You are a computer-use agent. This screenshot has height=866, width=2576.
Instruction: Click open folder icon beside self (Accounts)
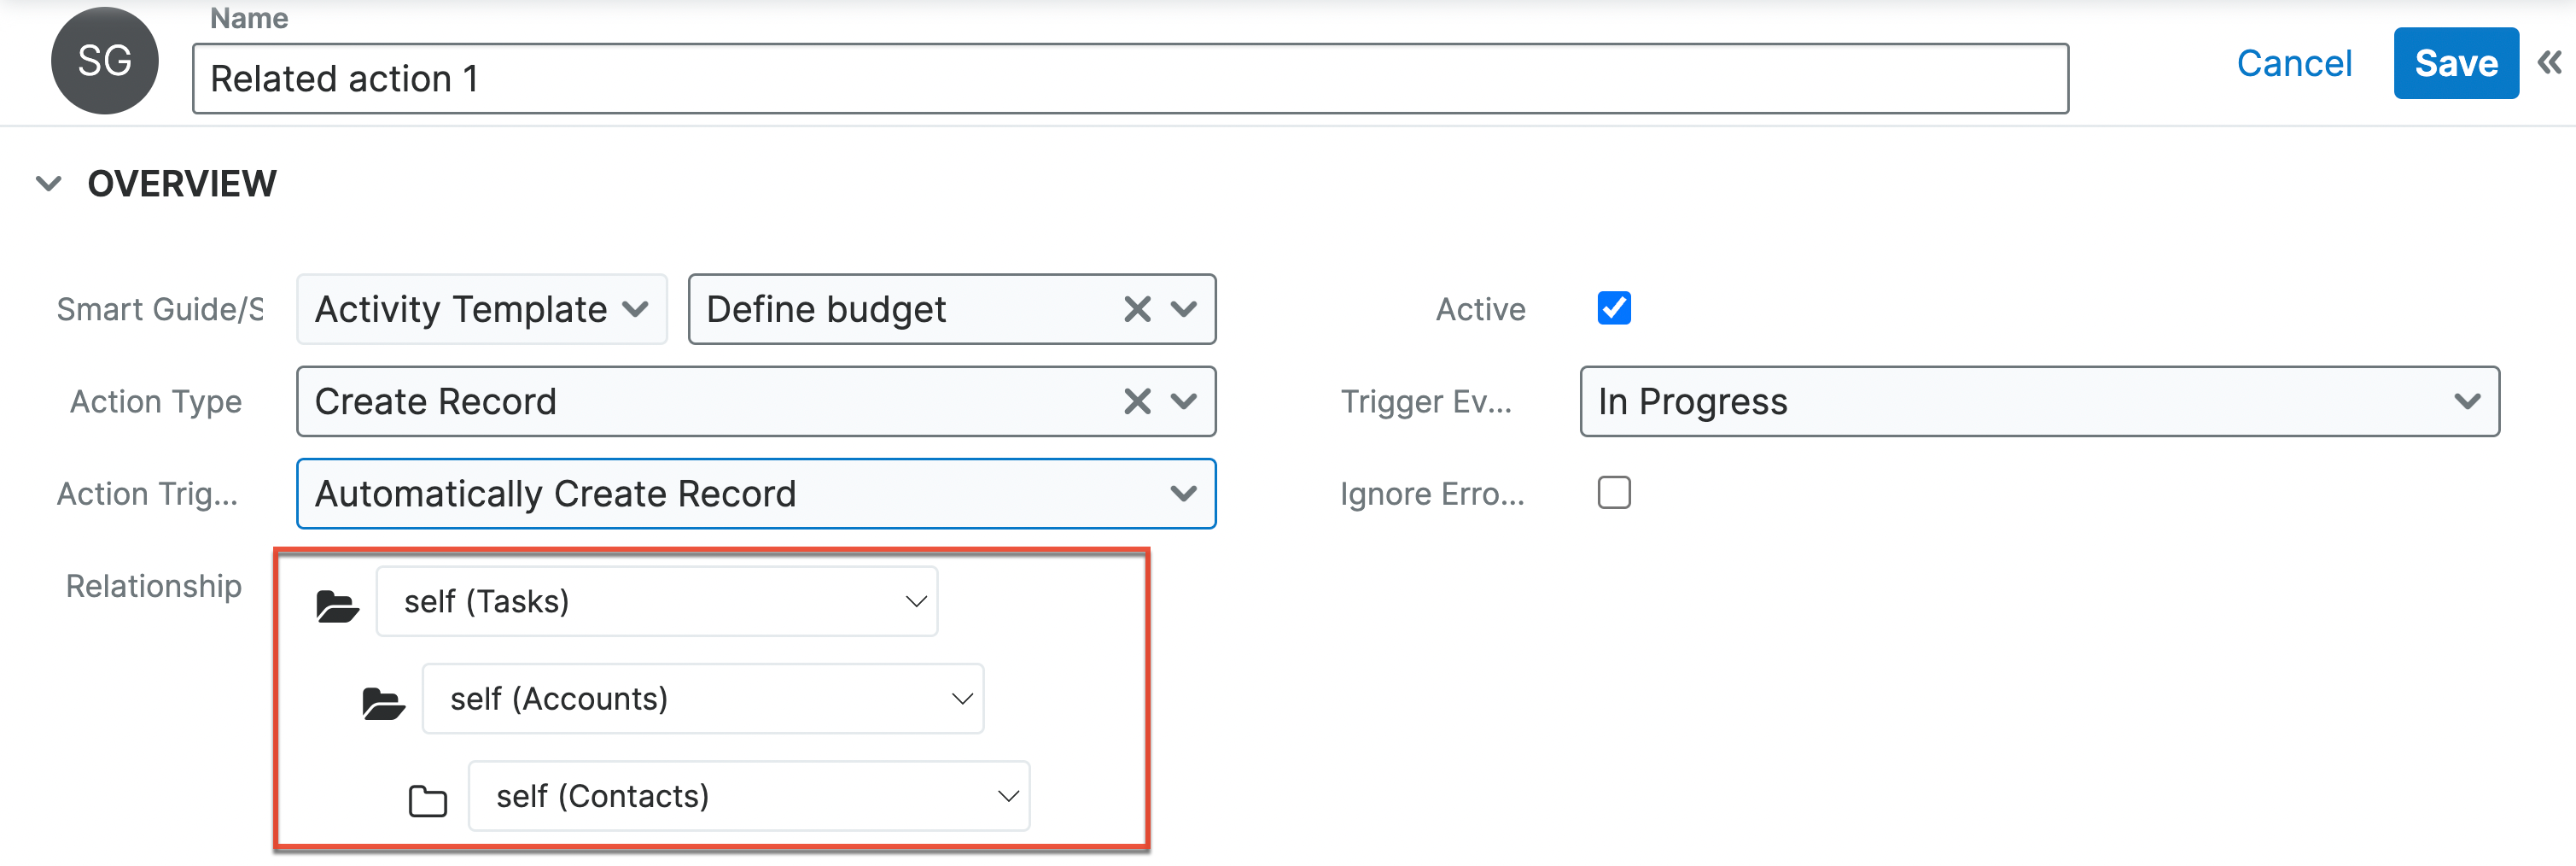(383, 703)
